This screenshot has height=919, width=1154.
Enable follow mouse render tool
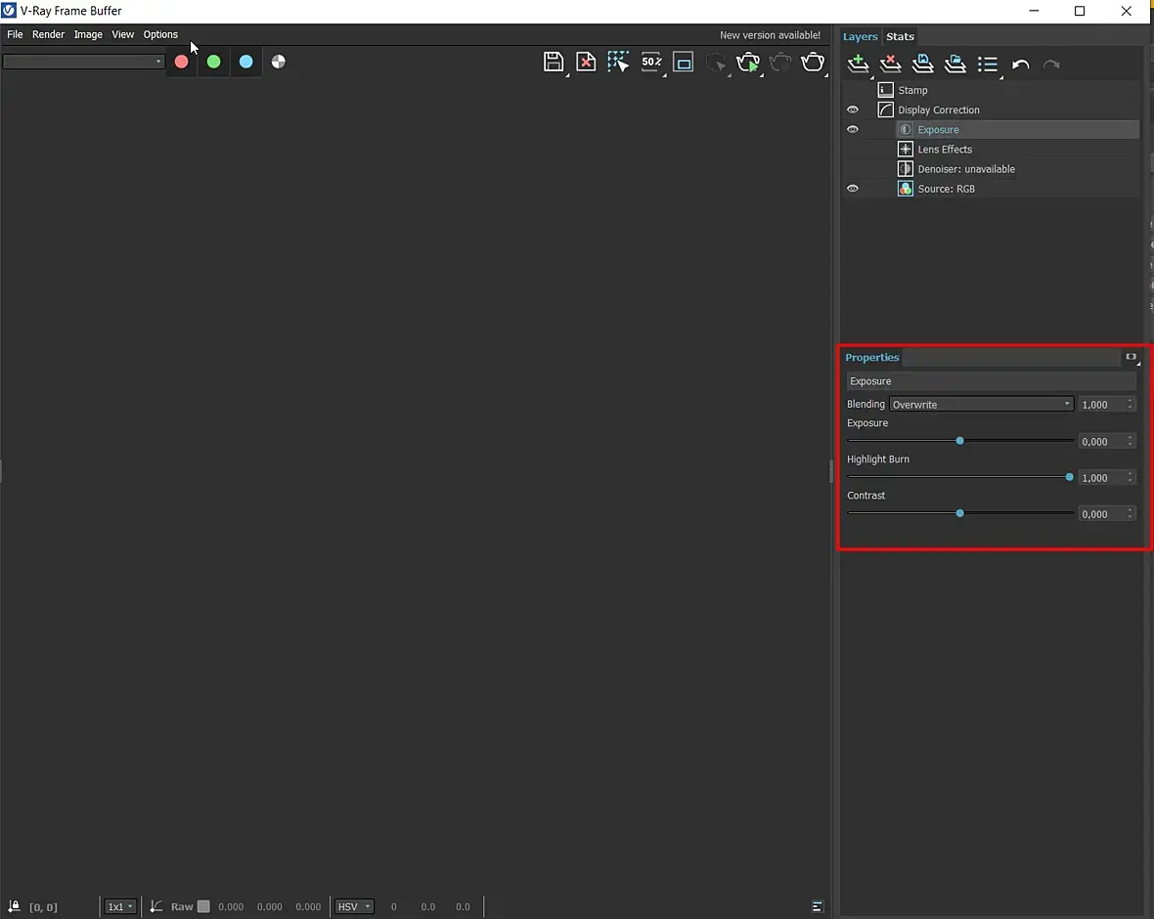pos(618,62)
